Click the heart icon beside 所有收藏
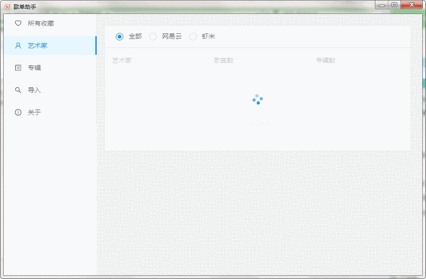The height and width of the screenshot is (279, 426). 18,23
